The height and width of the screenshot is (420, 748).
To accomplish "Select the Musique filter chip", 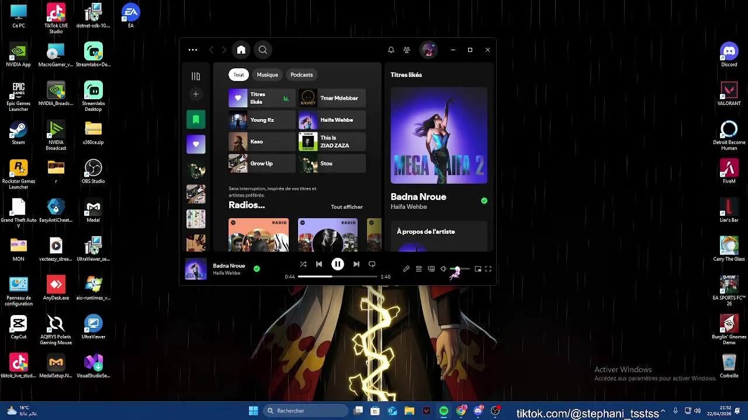I will click(x=267, y=75).
